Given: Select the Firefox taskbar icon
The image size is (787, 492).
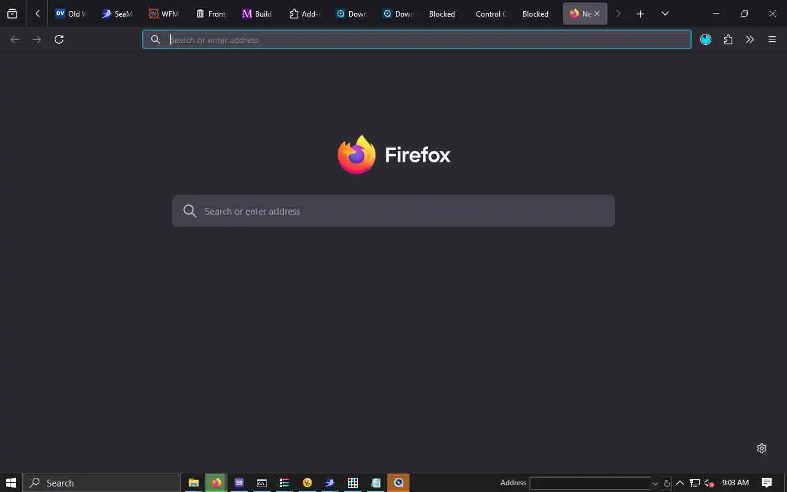Looking at the screenshot, I should pos(216,483).
